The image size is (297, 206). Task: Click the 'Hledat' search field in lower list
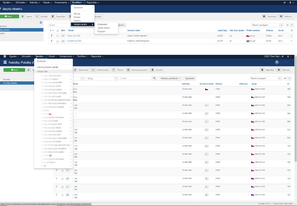coord(135,78)
